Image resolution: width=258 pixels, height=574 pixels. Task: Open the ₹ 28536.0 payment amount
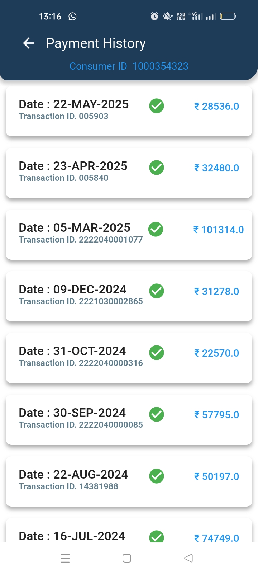click(x=216, y=107)
